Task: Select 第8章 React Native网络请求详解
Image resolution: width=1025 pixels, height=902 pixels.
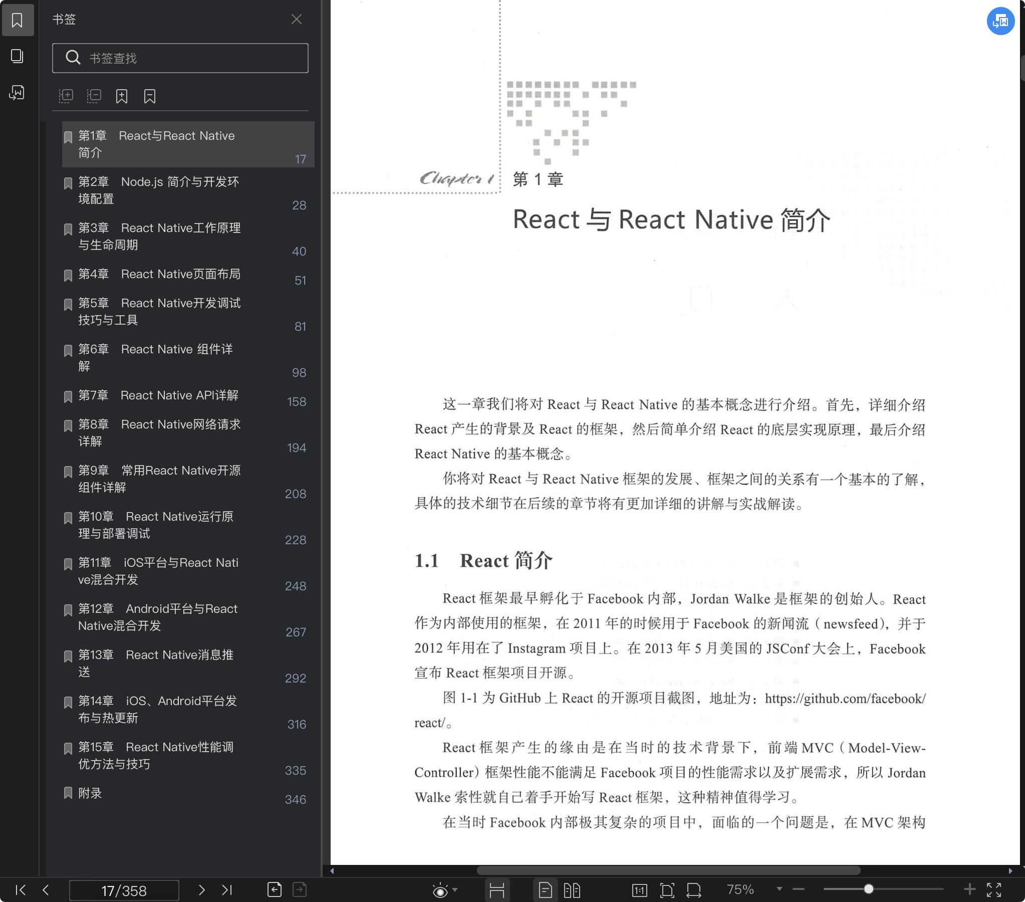Action: (x=188, y=433)
